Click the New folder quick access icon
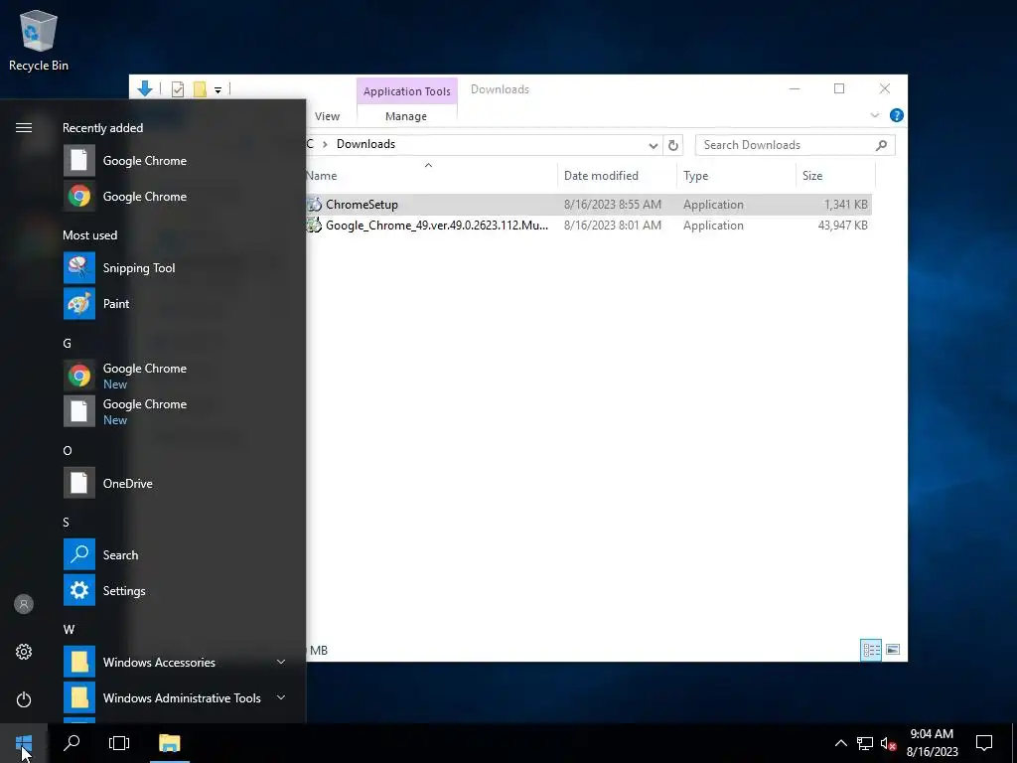Screen dimensions: 1017x763 (200, 89)
